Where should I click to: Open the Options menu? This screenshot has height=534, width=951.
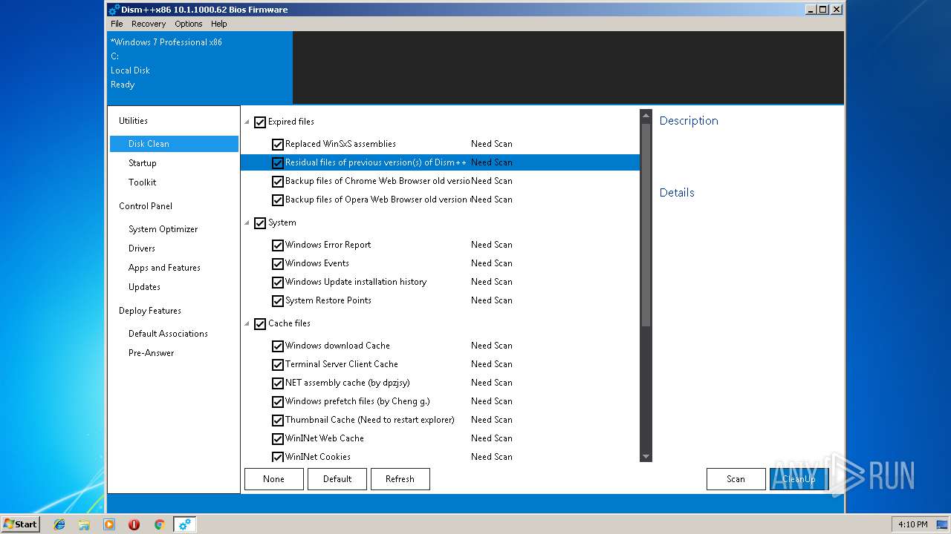(x=189, y=24)
